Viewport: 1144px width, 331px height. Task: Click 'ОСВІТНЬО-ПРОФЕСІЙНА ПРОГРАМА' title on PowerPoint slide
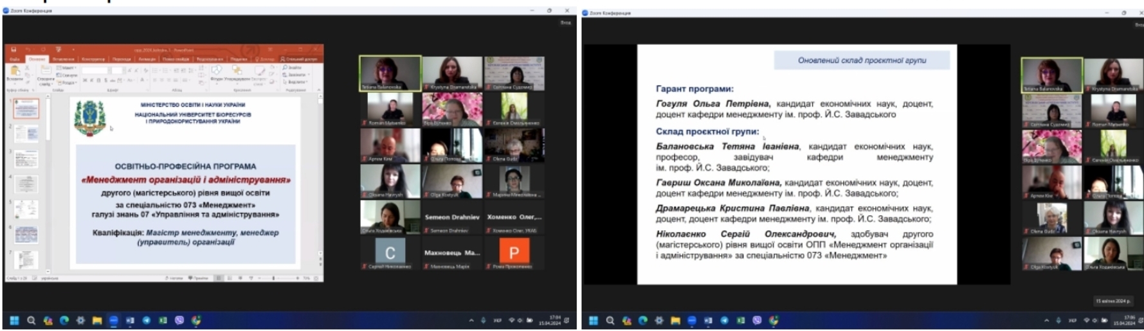tap(185, 166)
